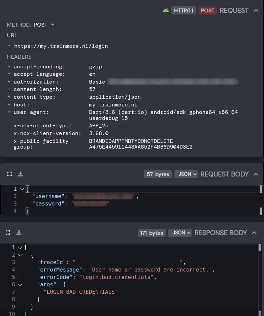Expand the user-agent header row
The height and width of the screenshot is (316, 264).
point(9,112)
